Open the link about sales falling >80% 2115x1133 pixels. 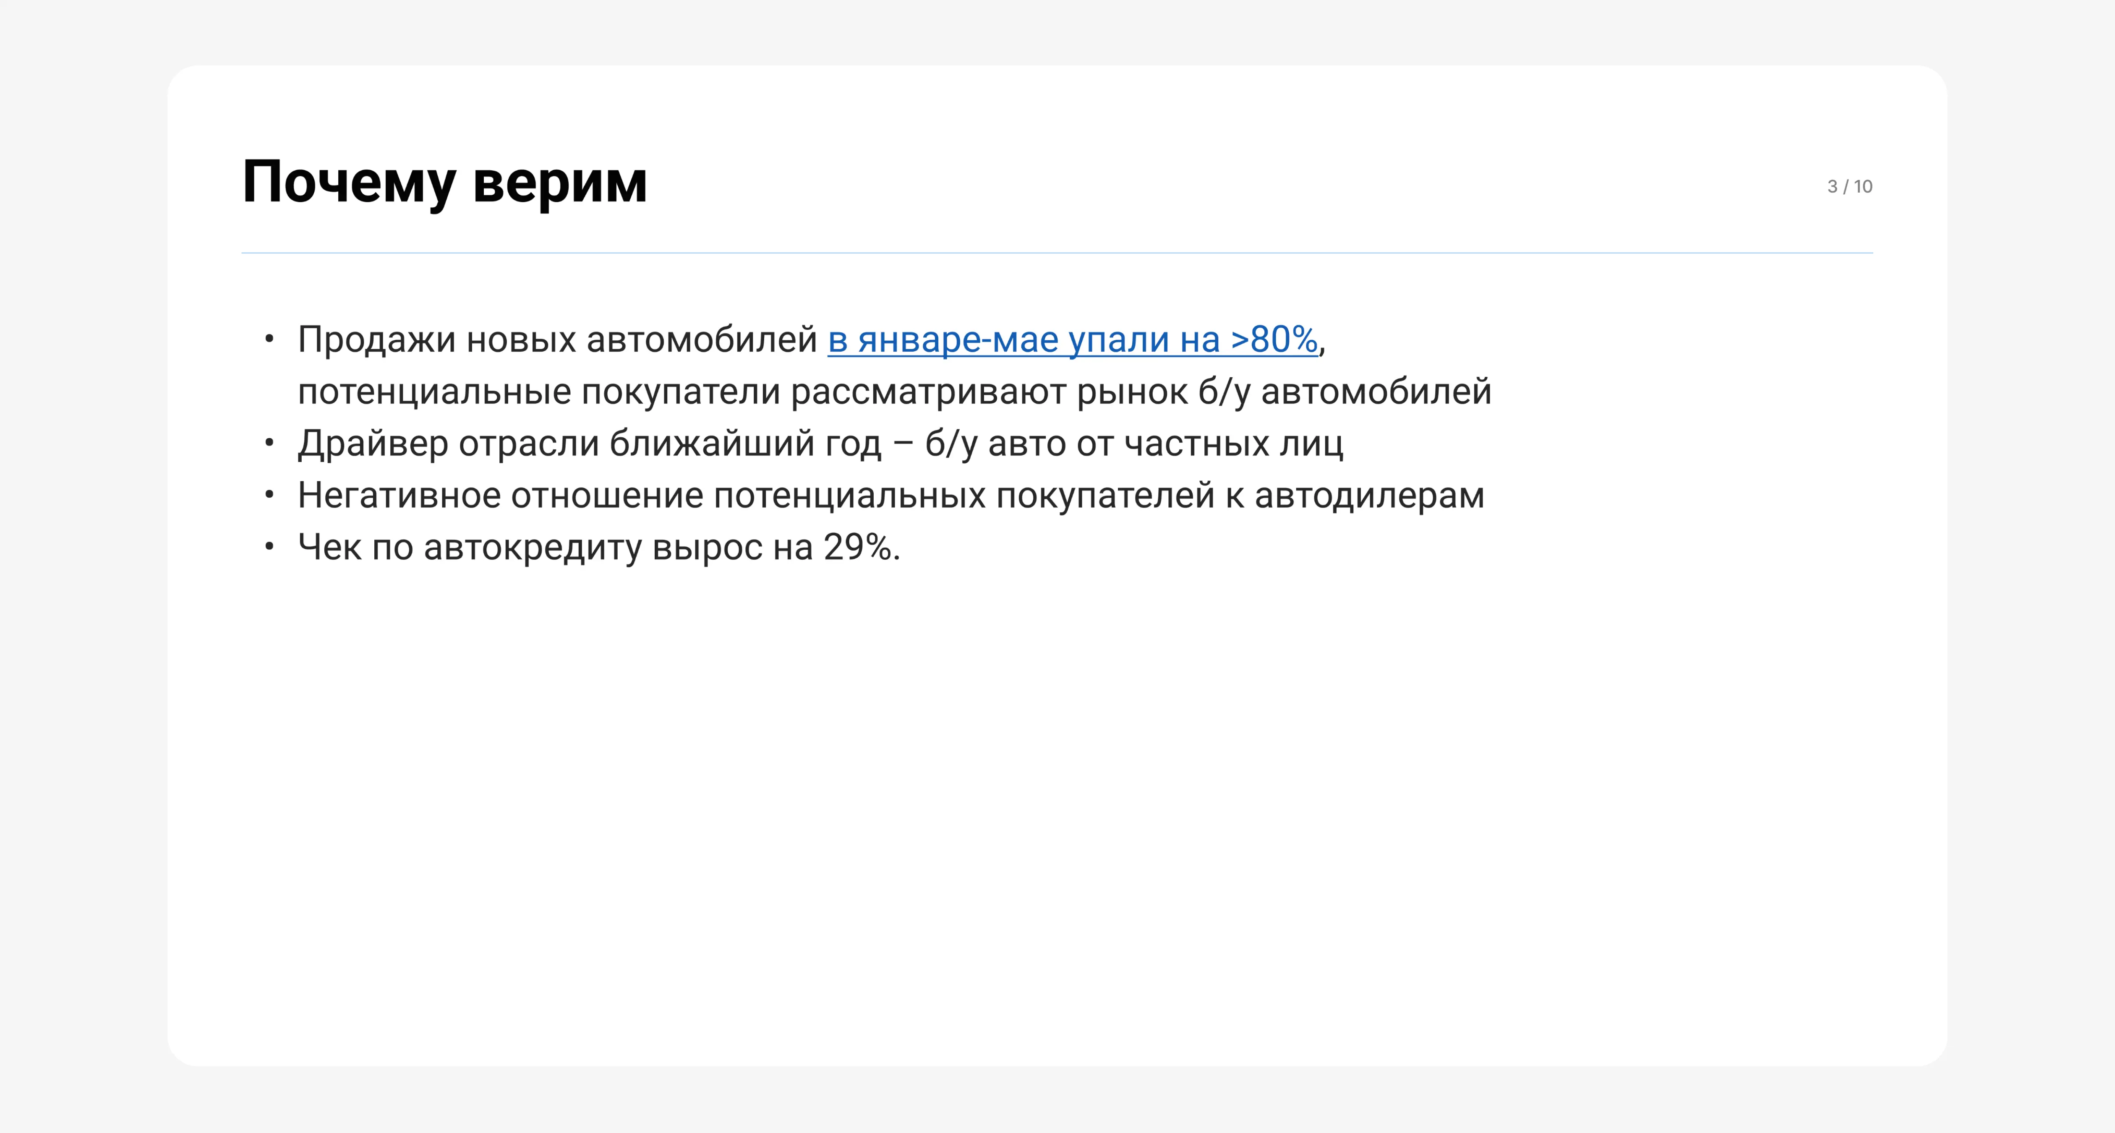coord(1072,340)
